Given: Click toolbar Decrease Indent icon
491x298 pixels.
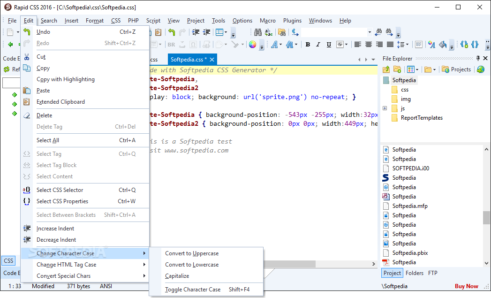Looking at the screenshot, I should (207, 32).
